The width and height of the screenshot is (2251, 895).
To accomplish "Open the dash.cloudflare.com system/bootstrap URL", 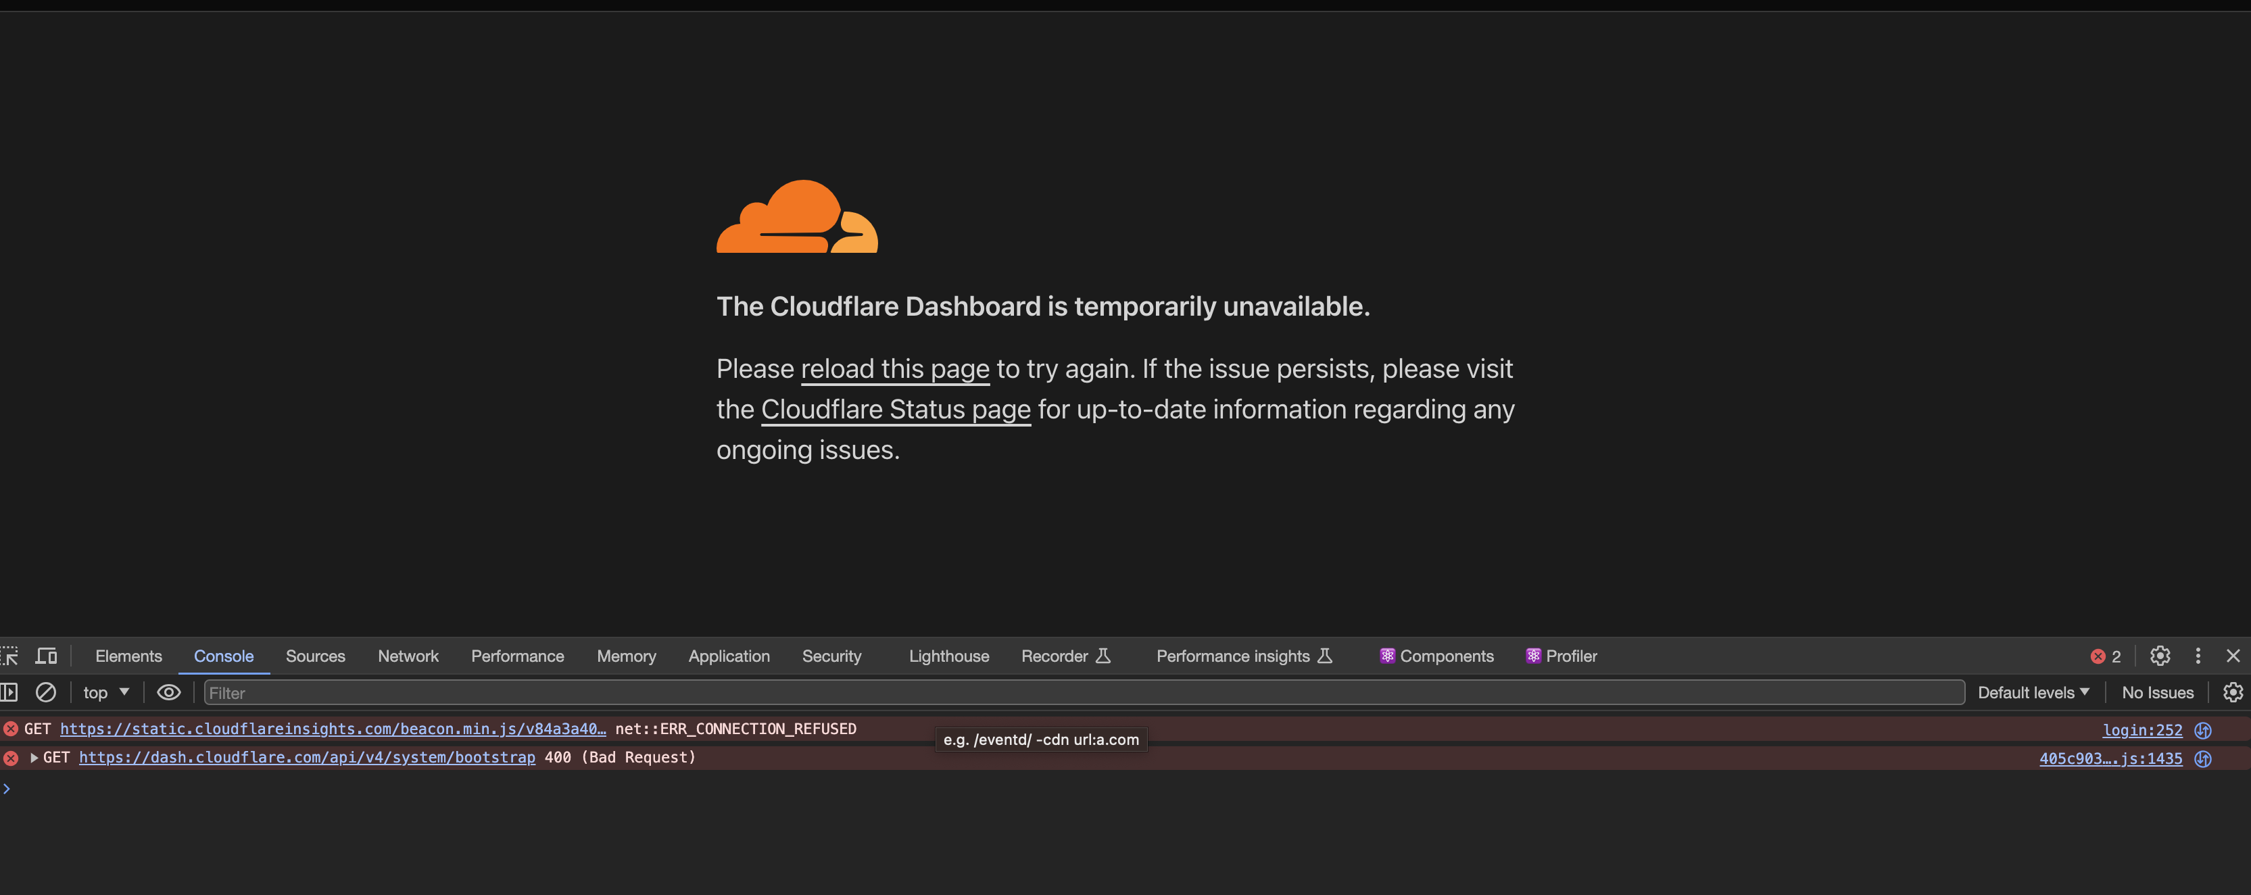I will tap(307, 758).
